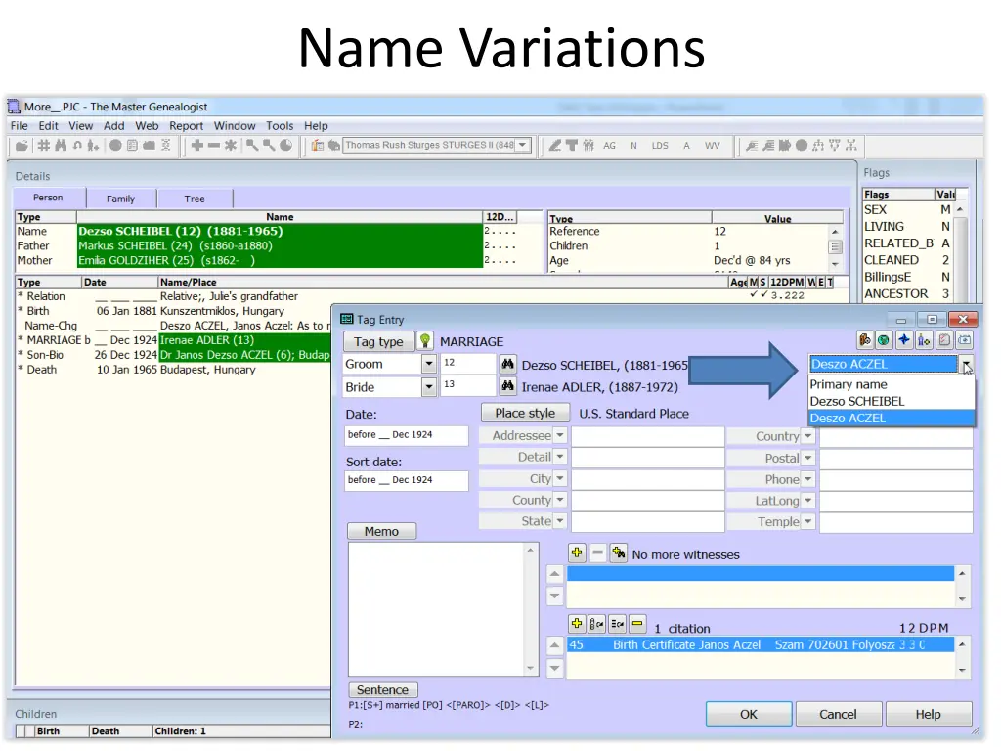1001x751 pixels.
Task: Click the two-people icon beside AG
Action: pos(588,146)
